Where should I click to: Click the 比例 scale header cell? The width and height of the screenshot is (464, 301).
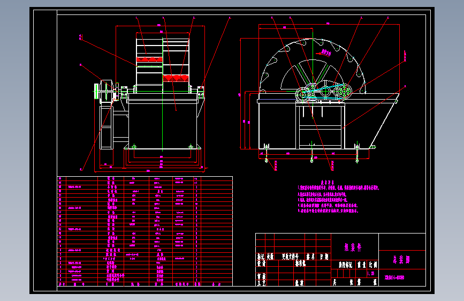[373, 265]
